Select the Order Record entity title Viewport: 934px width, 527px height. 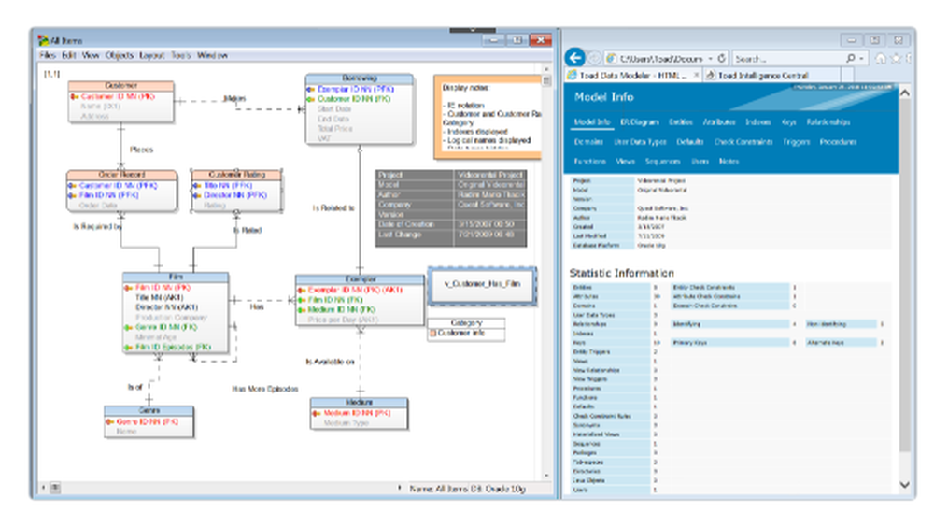point(121,175)
